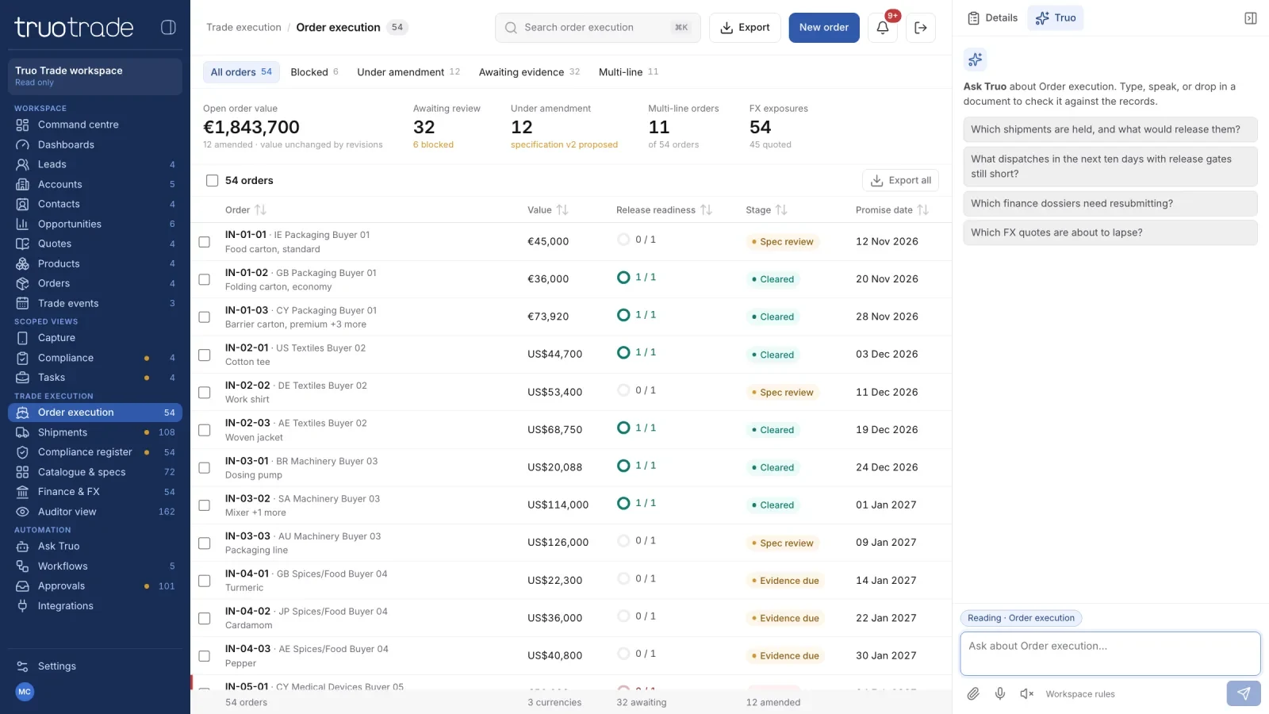Select the checkbox for order IN-03-01
The width and height of the screenshot is (1269, 714).
pyautogui.click(x=204, y=468)
